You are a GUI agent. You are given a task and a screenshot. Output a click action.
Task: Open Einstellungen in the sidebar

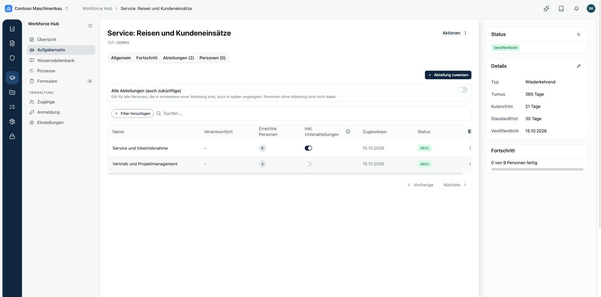pyautogui.click(x=61, y=122)
